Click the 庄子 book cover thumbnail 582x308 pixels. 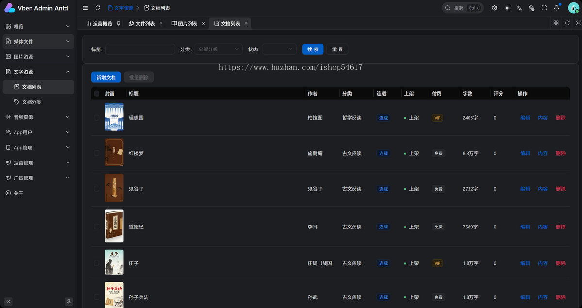(x=114, y=262)
